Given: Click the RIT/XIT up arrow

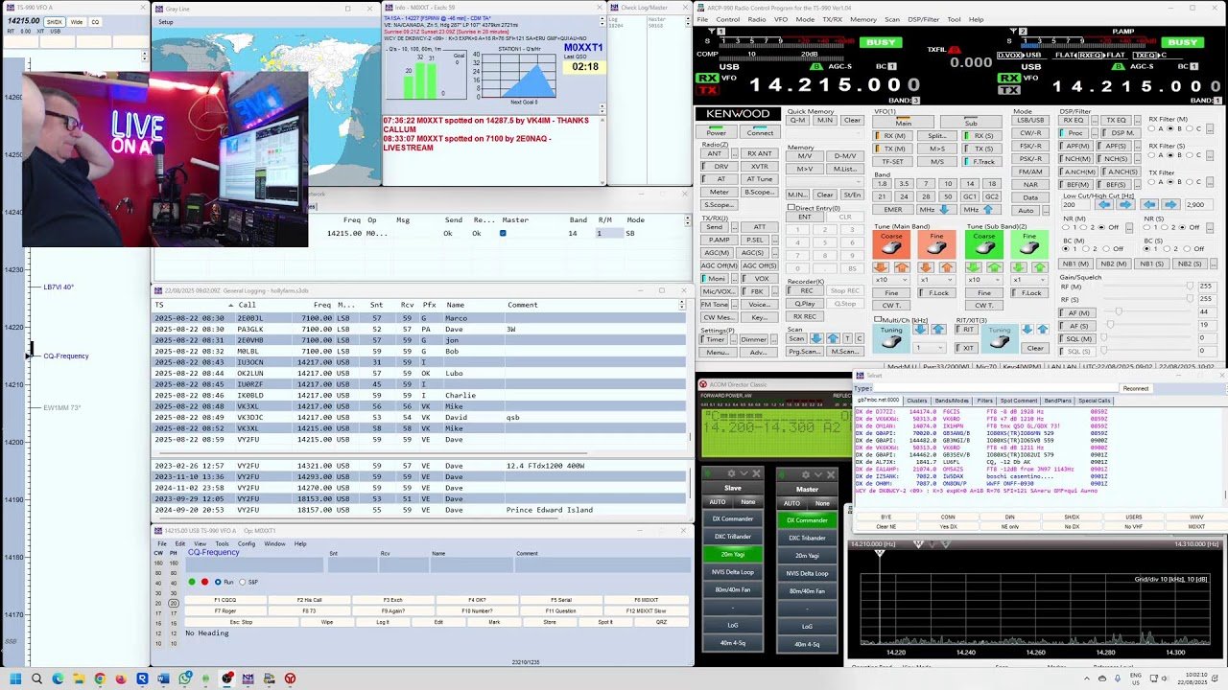Looking at the screenshot, I should pos(1043,330).
